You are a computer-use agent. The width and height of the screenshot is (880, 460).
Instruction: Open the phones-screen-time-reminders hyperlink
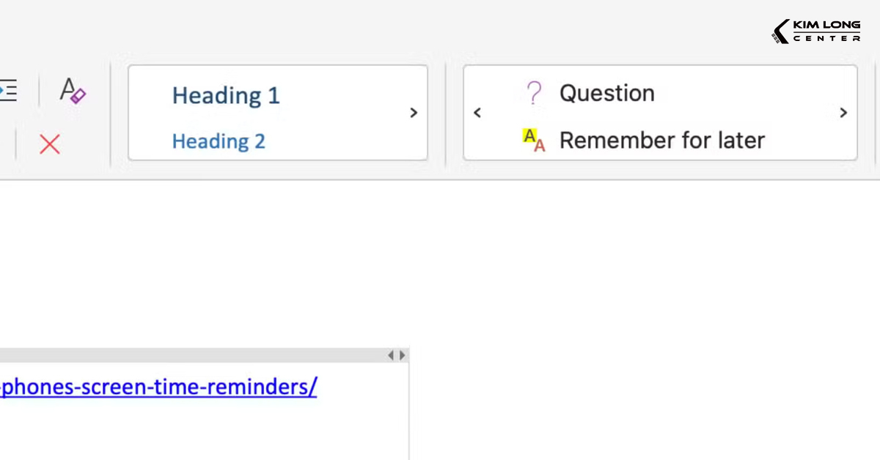pyautogui.click(x=158, y=387)
